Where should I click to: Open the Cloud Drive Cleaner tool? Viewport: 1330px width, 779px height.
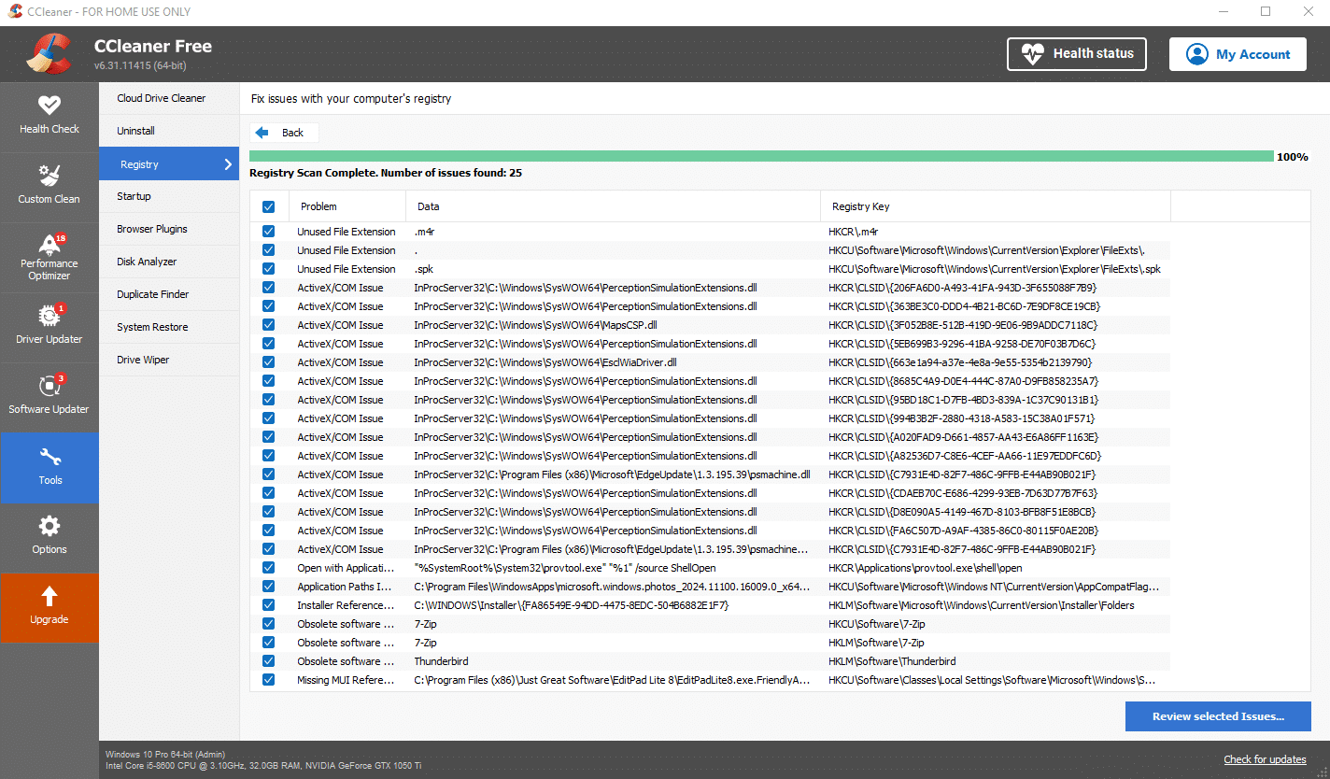click(x=169, y=98)
